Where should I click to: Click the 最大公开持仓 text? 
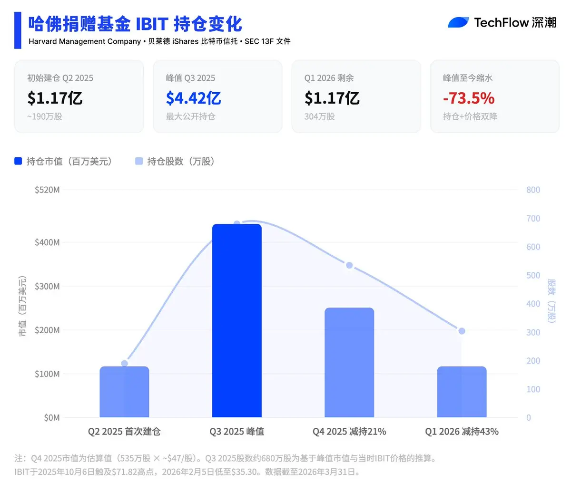click(190, 116)
